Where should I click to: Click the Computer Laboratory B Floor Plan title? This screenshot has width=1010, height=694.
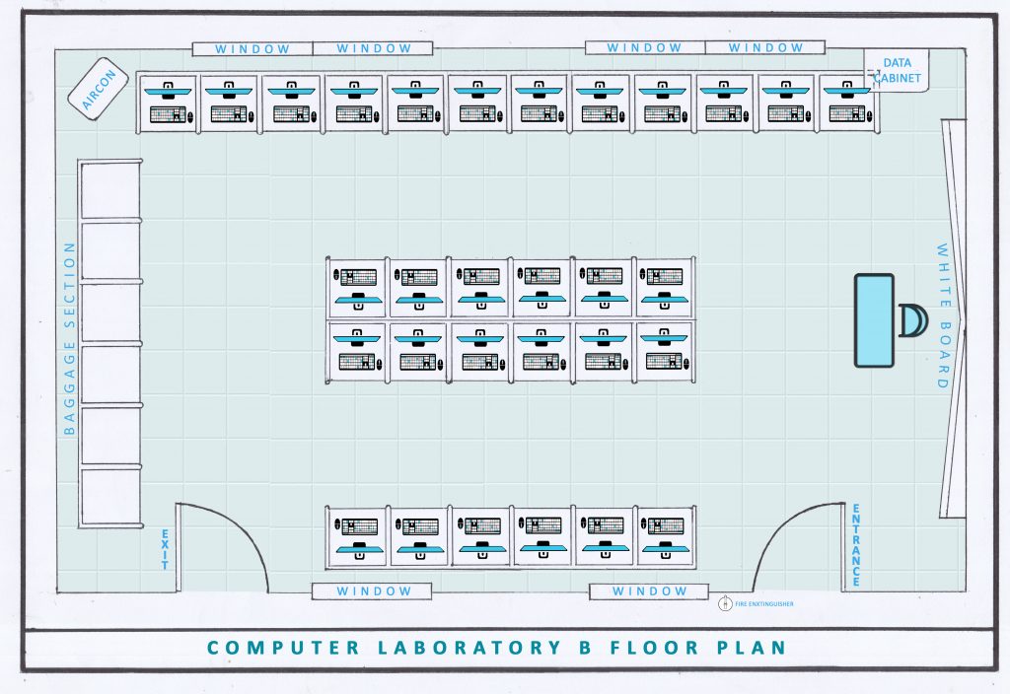(496, 648)
